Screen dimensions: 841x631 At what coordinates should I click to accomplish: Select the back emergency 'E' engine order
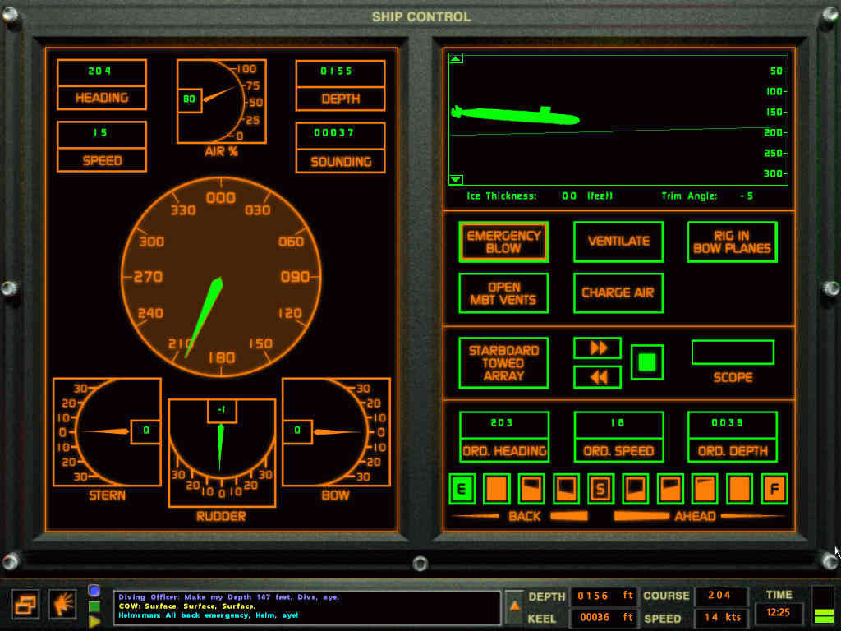click(462, 489)
